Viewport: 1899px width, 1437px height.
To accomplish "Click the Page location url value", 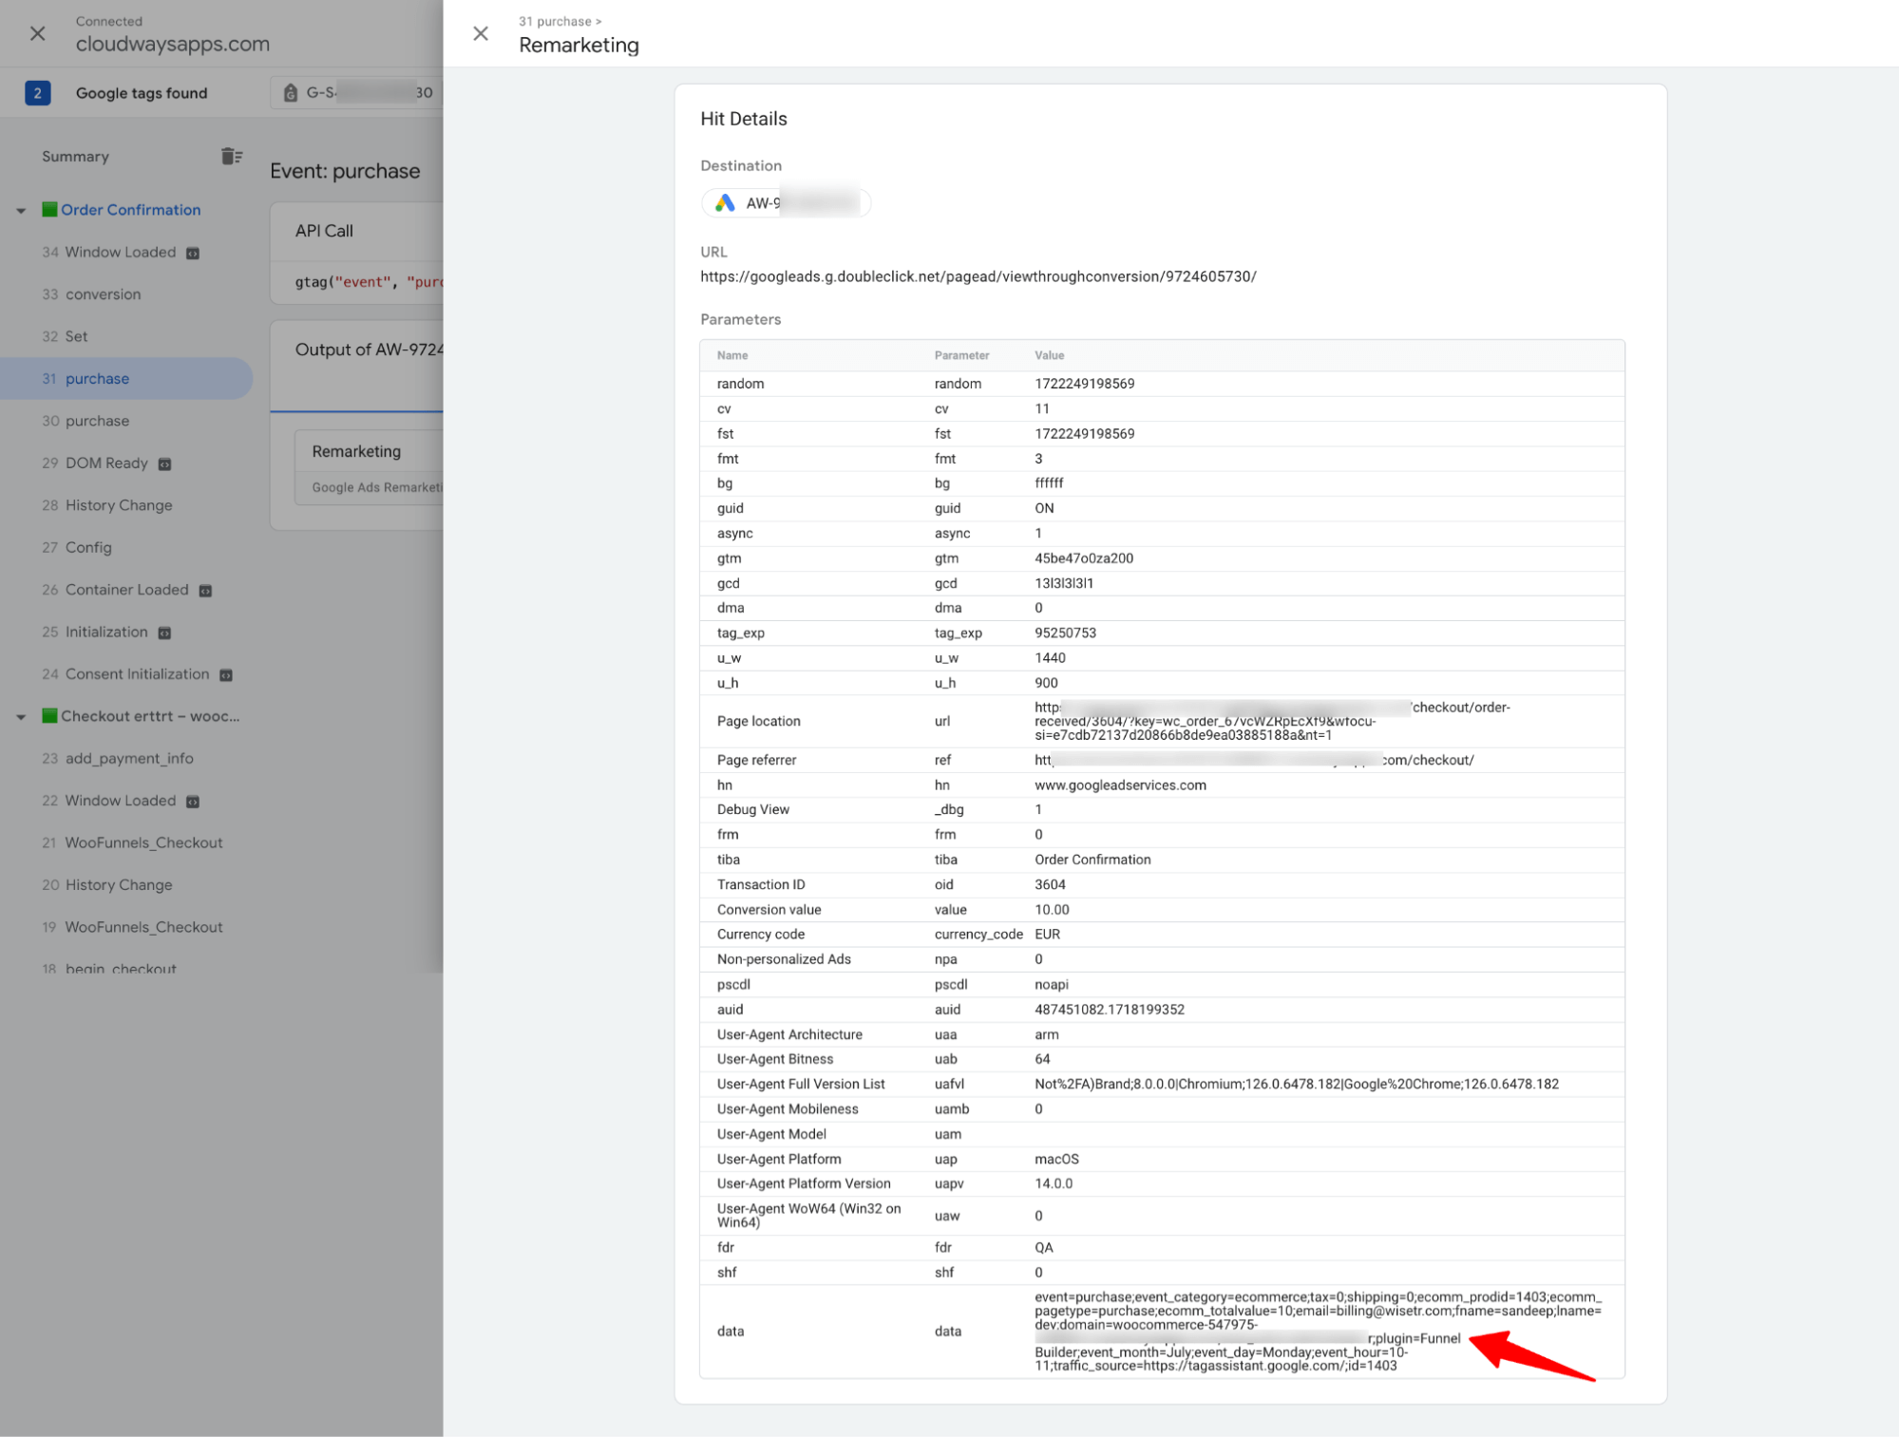I will point(1272,722).
